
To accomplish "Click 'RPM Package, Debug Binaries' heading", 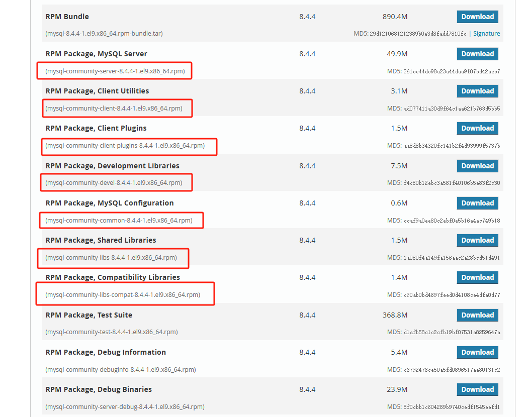I will (99, 389).
